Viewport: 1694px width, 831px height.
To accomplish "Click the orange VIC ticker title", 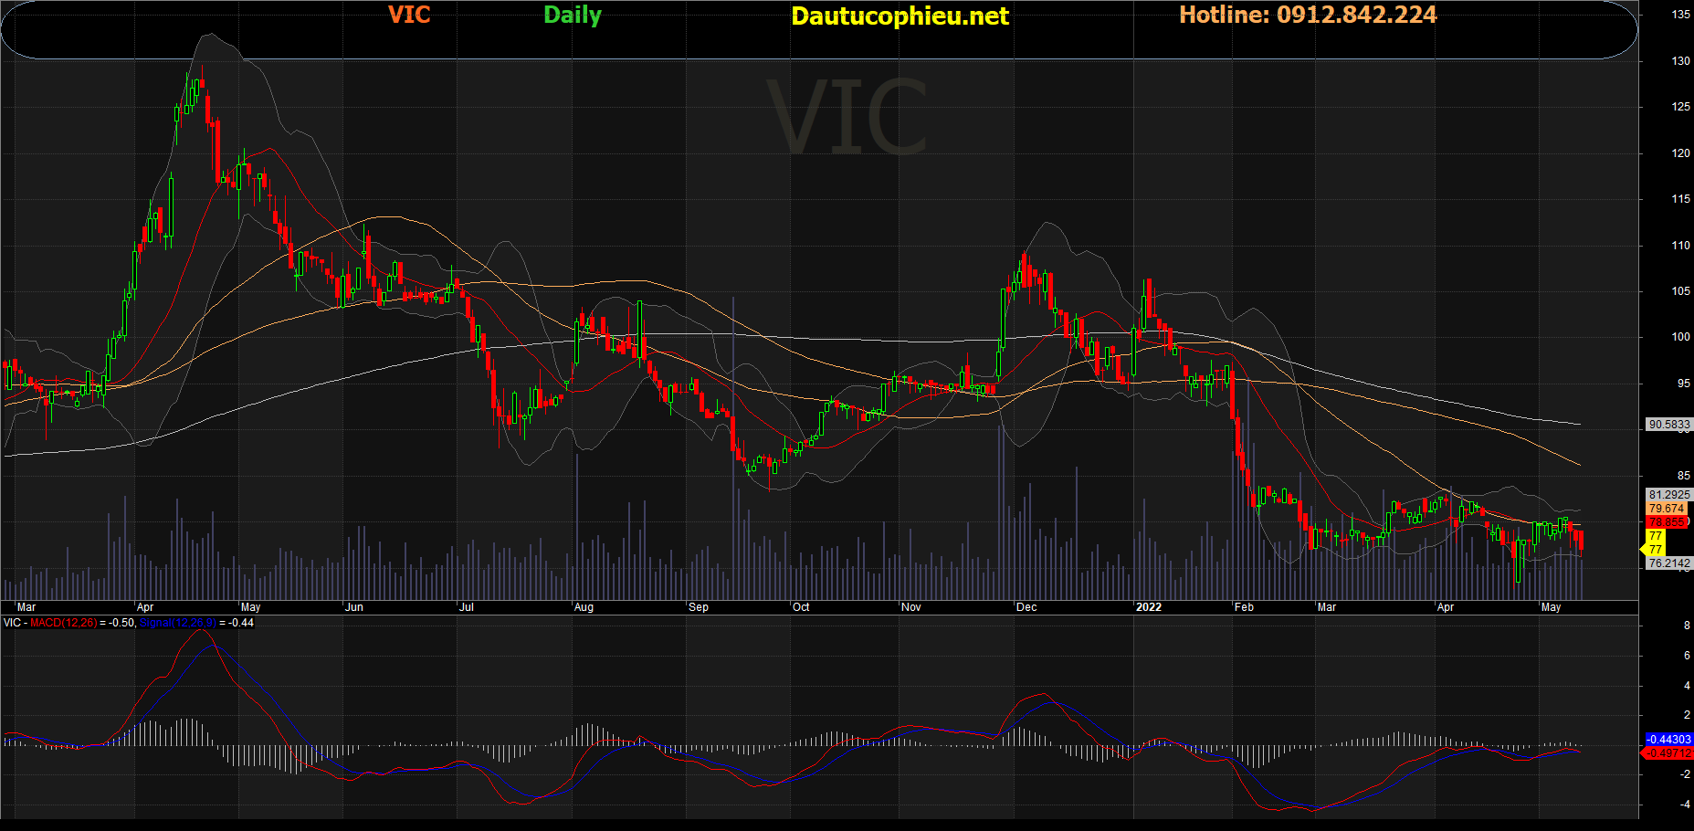I will coord(409,15).
